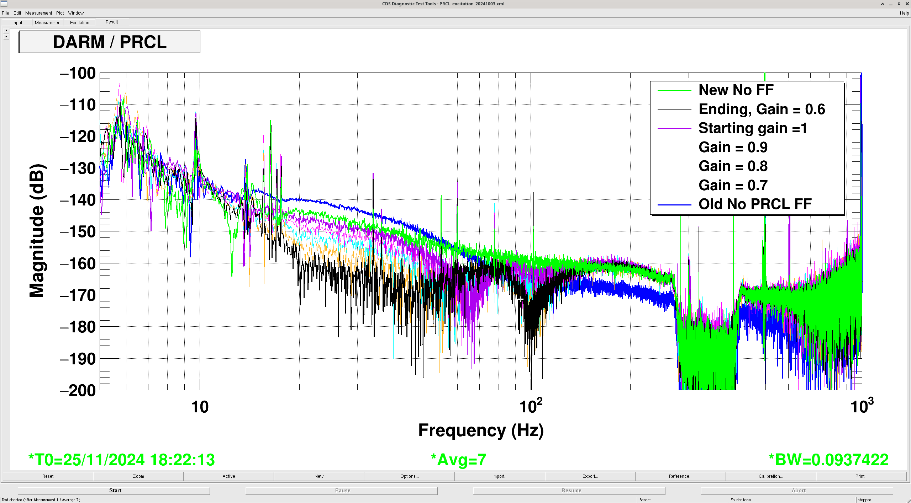Open the File menu

(x=5, y=13)
